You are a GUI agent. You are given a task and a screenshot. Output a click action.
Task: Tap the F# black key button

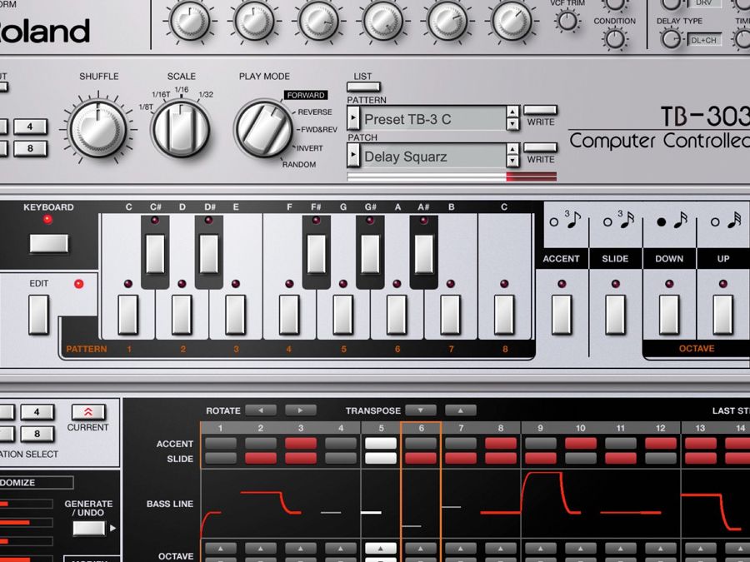pyautogui.click(x=316, y=254)
